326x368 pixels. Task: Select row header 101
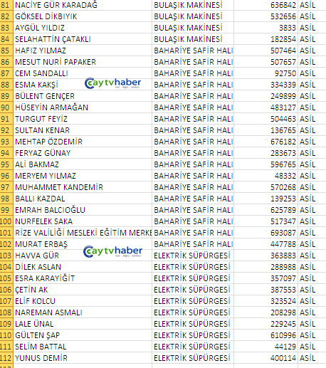click(6, 233)
